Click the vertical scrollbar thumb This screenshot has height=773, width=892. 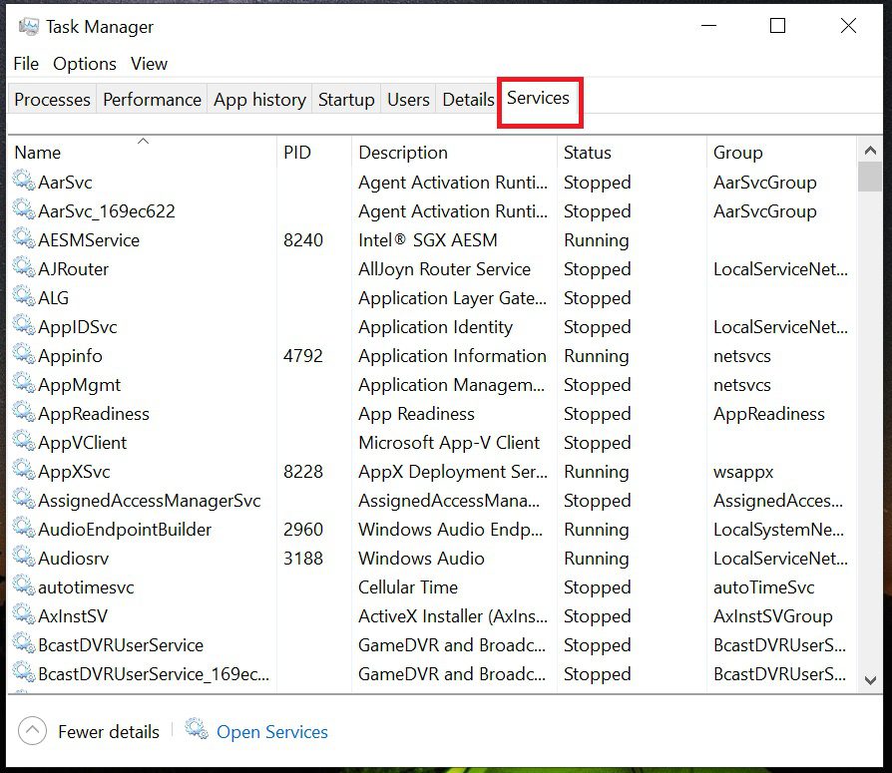point(870,177)
